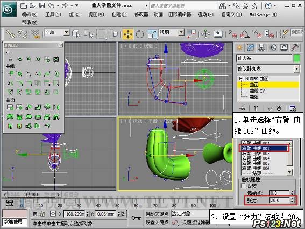
Task: Open the 视图 reference coordinate dropdown
Action: point(181,32)
